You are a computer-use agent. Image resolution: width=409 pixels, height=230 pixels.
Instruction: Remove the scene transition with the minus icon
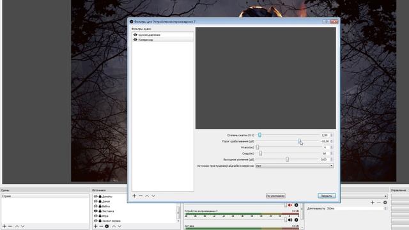(379, 203)
